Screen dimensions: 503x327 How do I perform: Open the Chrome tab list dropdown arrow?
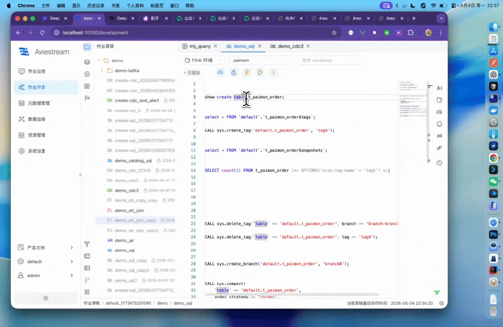[441, 18]
